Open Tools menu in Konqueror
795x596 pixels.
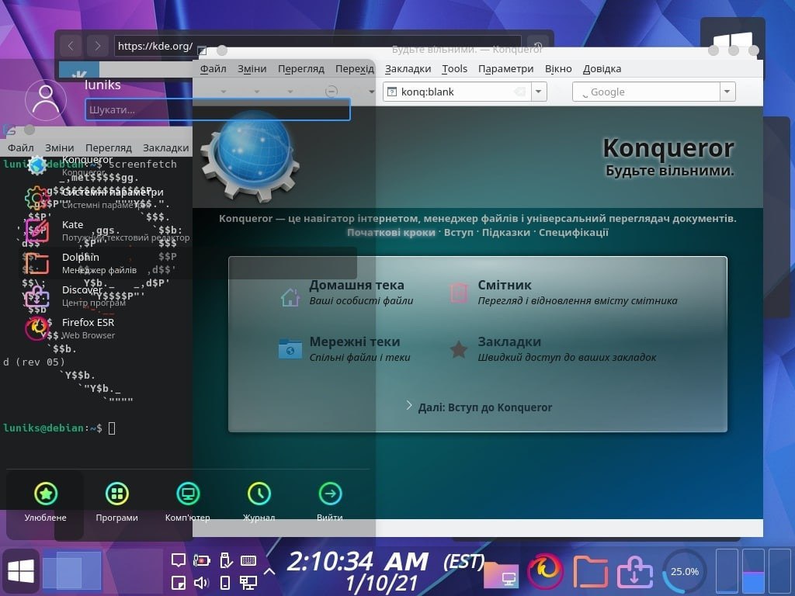(454, 68)
